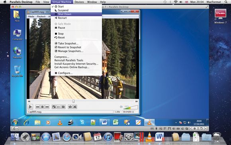Open Excel from the Windows taskbar
Viewport: 231px width, 145px height.
coord(115,122)
